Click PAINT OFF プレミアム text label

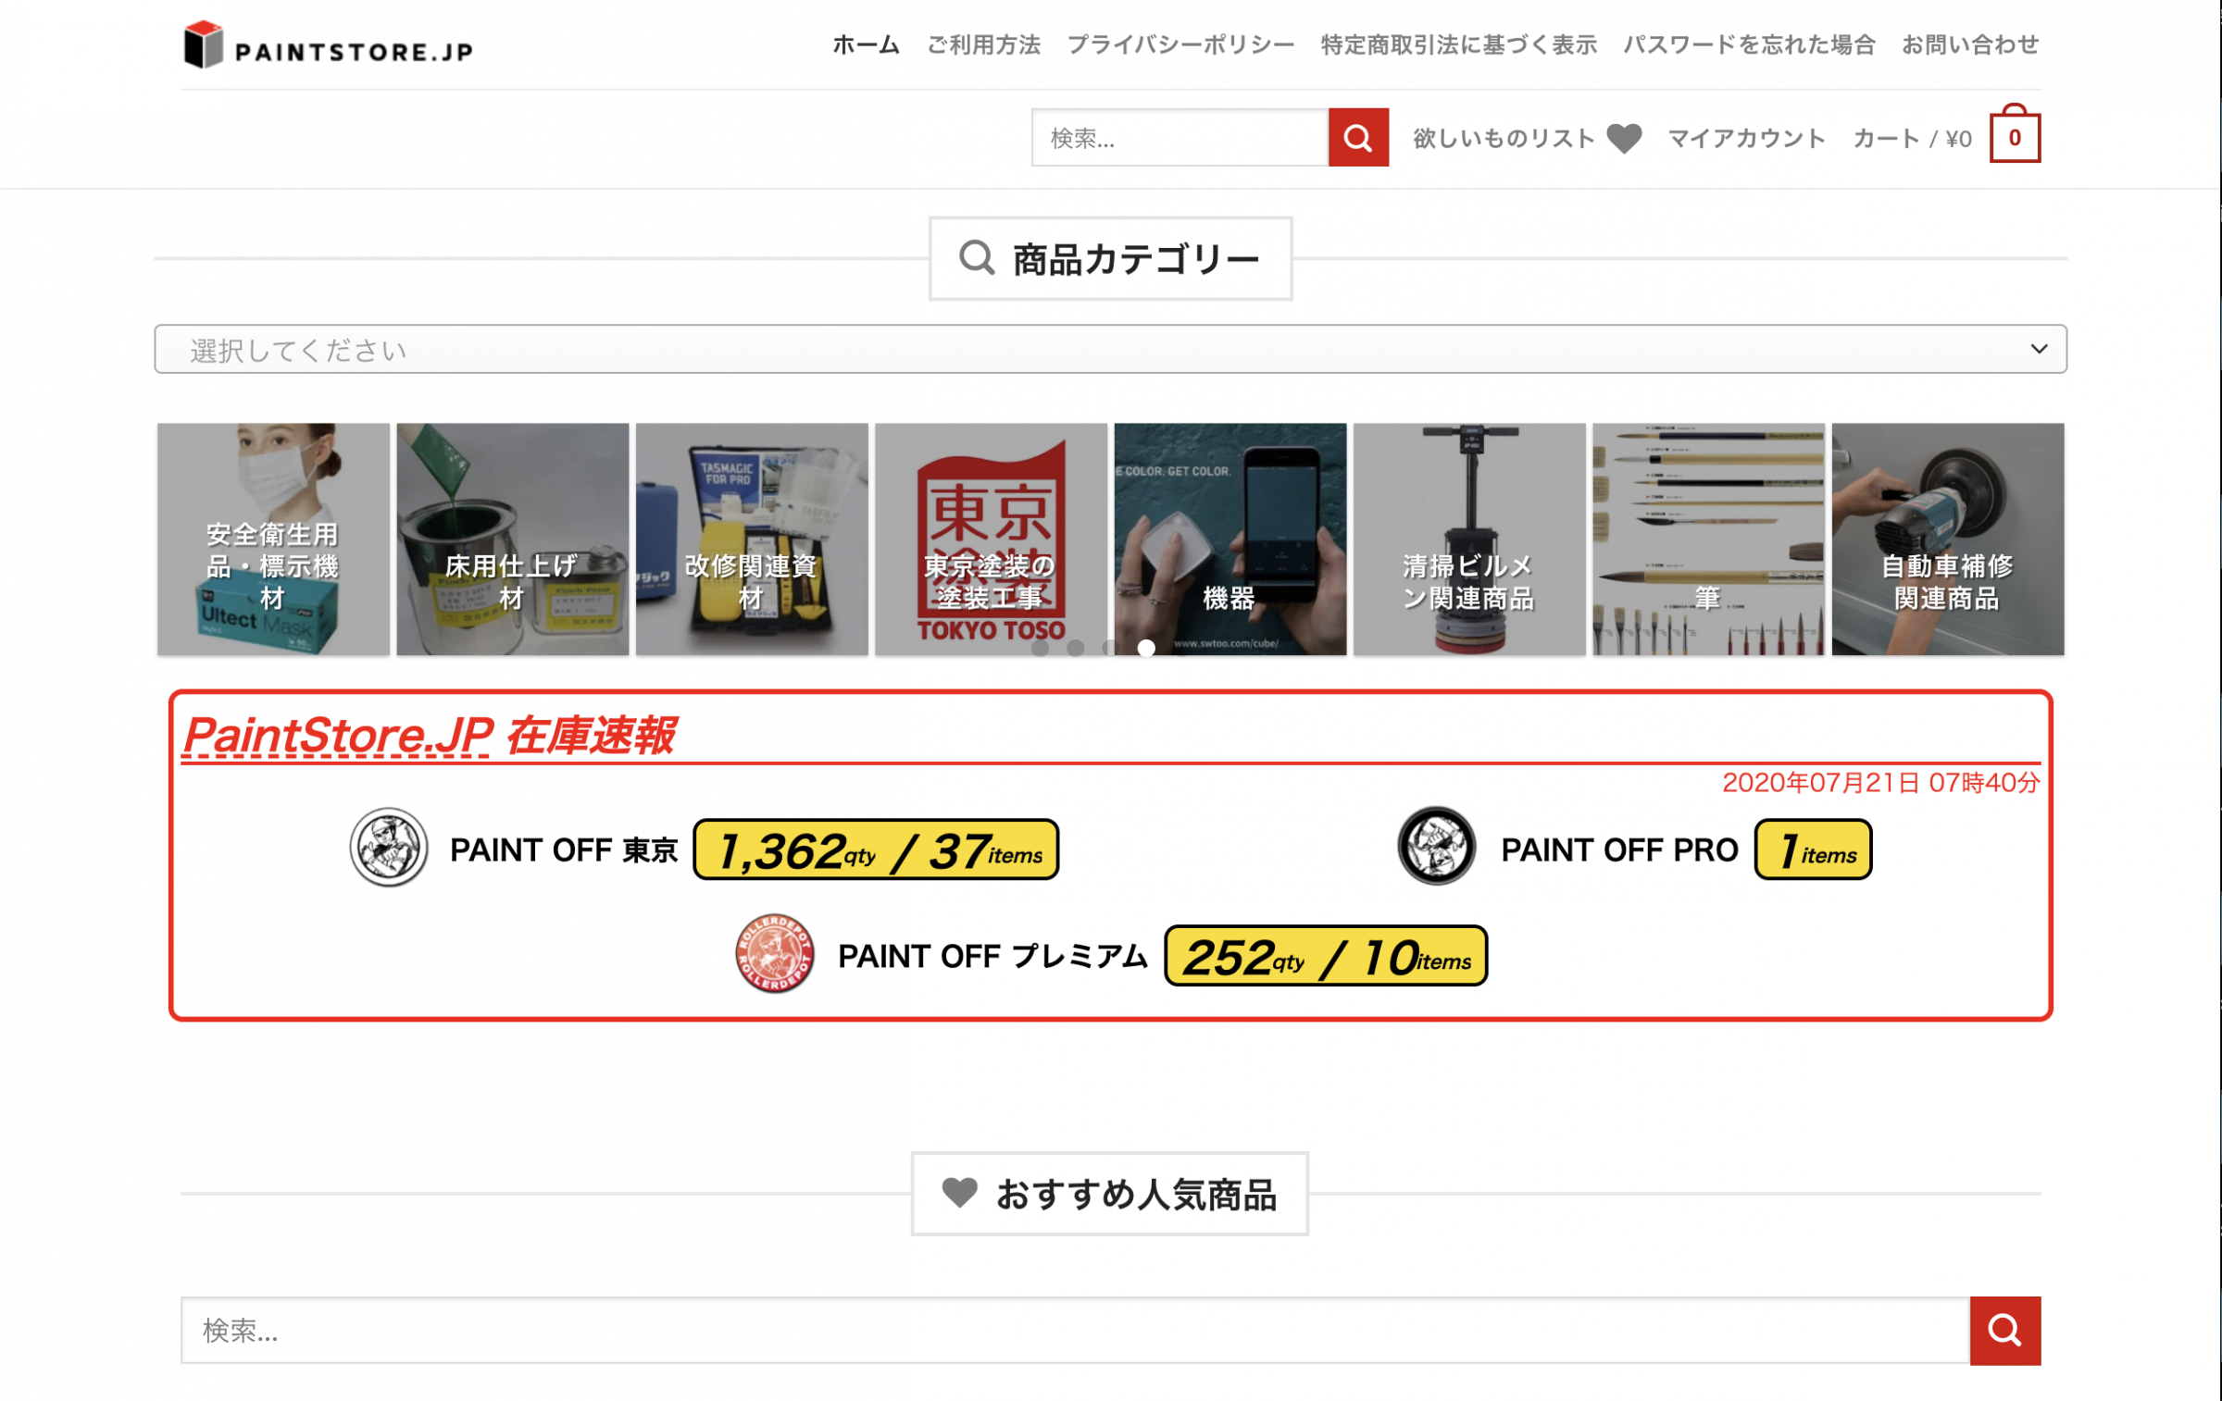992,956
